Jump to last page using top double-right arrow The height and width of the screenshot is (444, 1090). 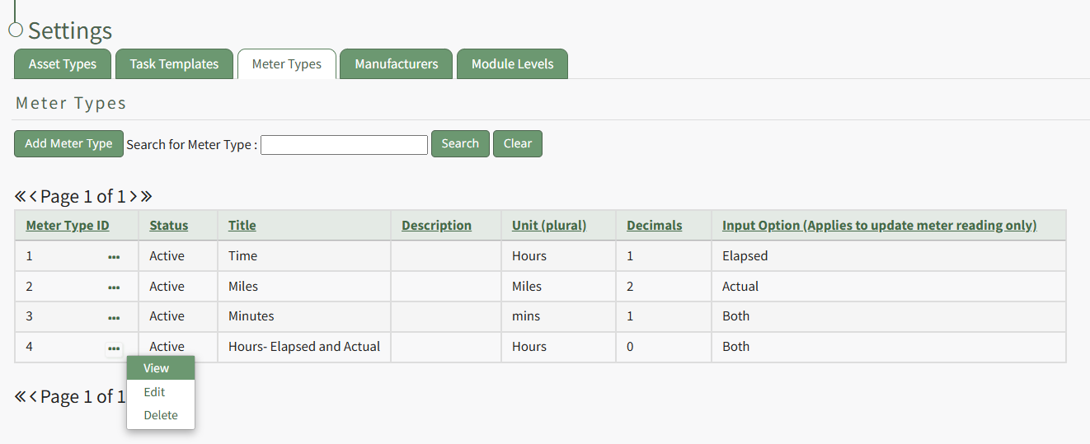(147, 197)
